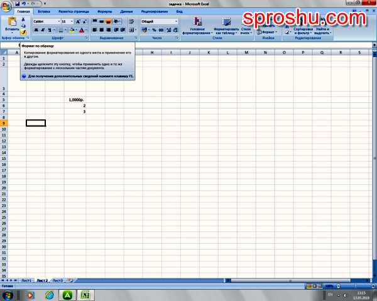Toggle bold formatting button
The height and width of the screenshot is (301, 377).
pyautogui.click(x=35, y=30)
